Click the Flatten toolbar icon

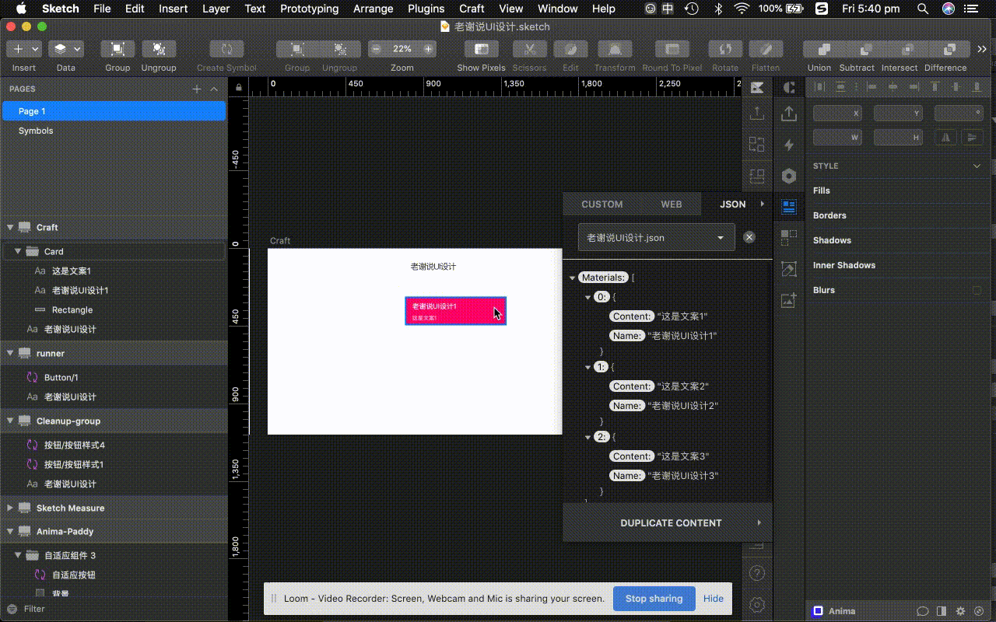point(766,49)
